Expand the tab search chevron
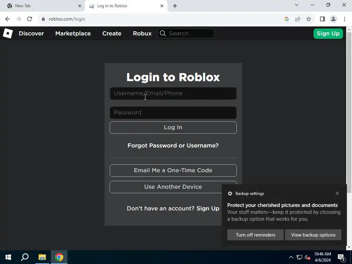Screen dimensions: 352x264 pos(297,5)
